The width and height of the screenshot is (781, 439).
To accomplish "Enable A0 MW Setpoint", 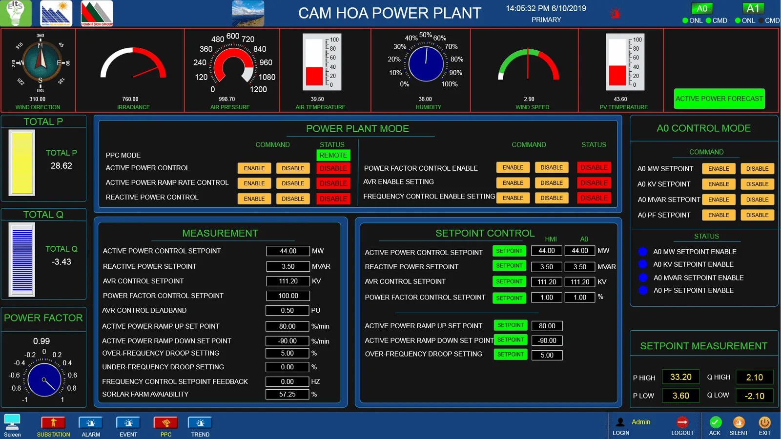I will point(719,169).
